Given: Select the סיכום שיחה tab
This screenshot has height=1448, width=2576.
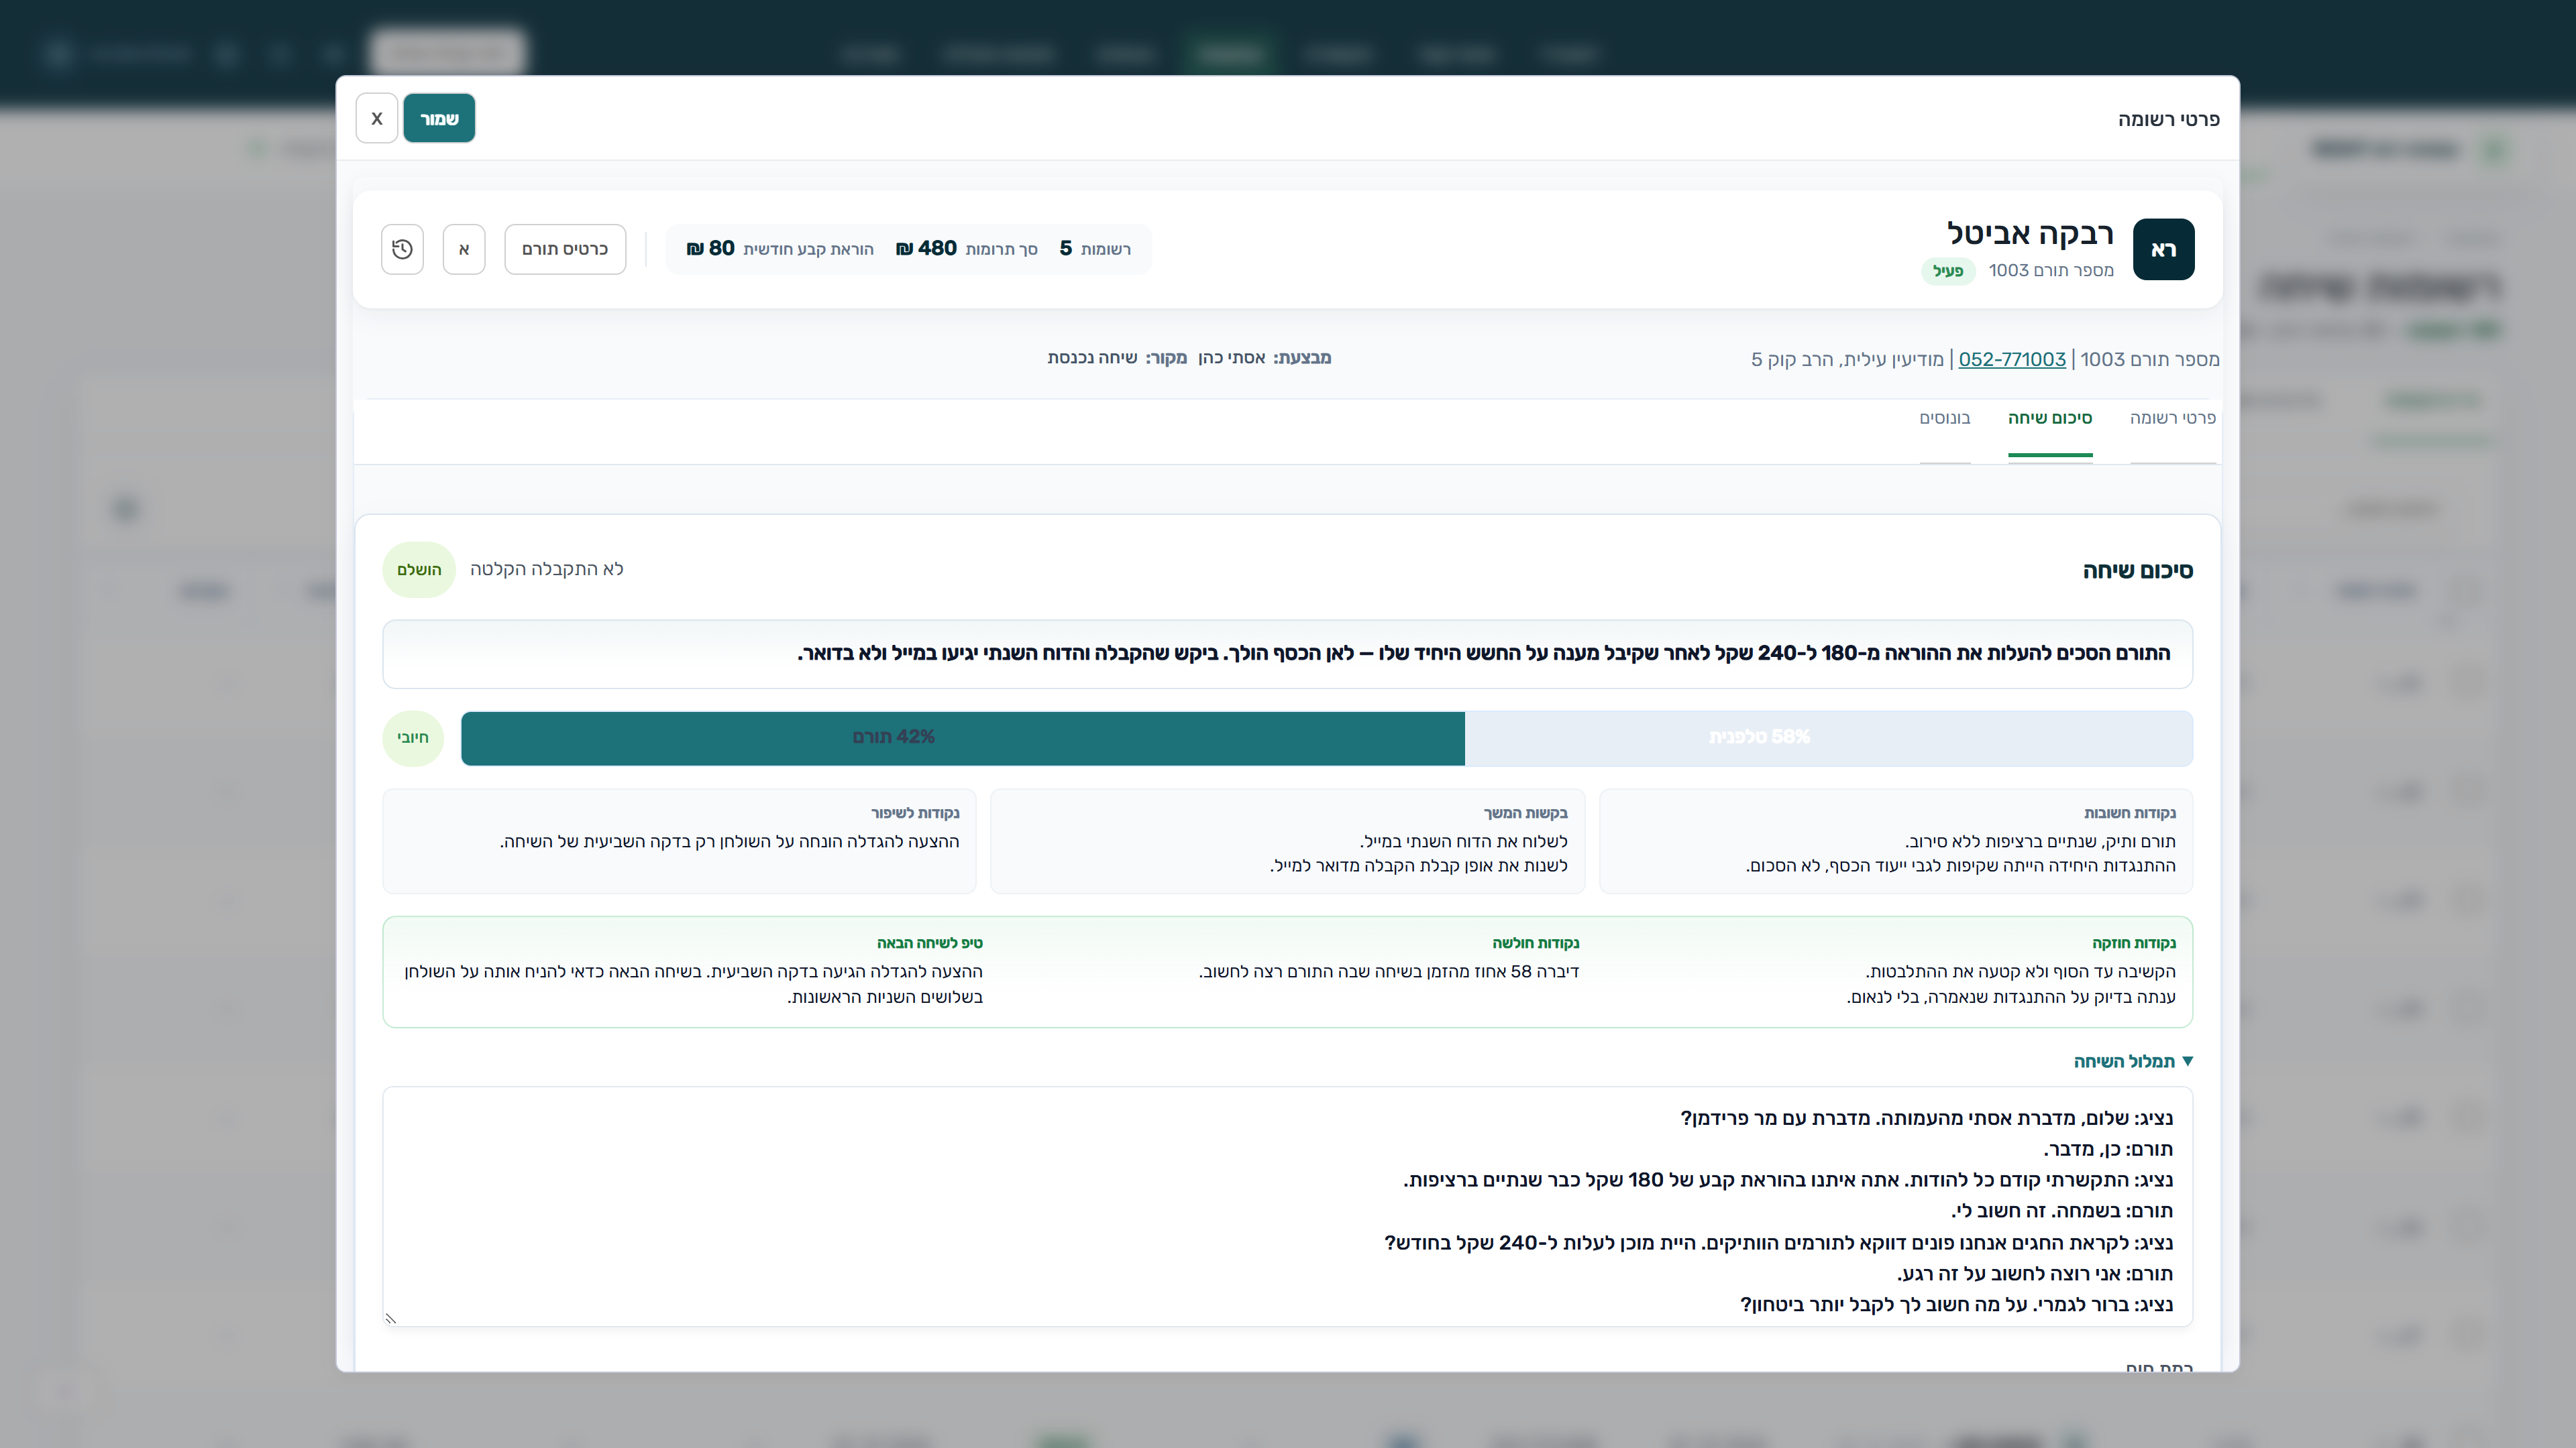Looking at the screenshot, I should pos(2049,418).
